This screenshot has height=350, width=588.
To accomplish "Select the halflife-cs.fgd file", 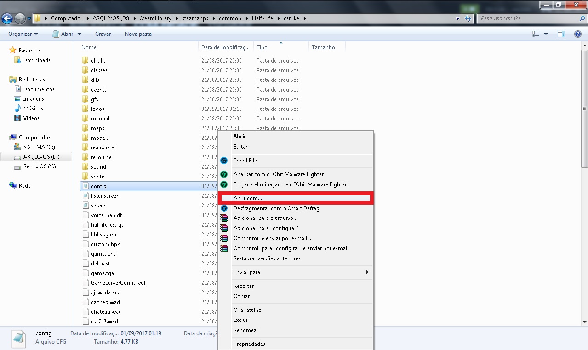I will click(108, 225).
